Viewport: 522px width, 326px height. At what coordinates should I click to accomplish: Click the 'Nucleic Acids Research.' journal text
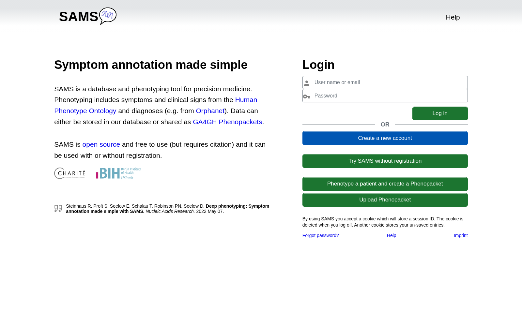pos(170,211)
